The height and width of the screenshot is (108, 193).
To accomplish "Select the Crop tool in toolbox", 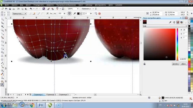I will tap(2, 27).
